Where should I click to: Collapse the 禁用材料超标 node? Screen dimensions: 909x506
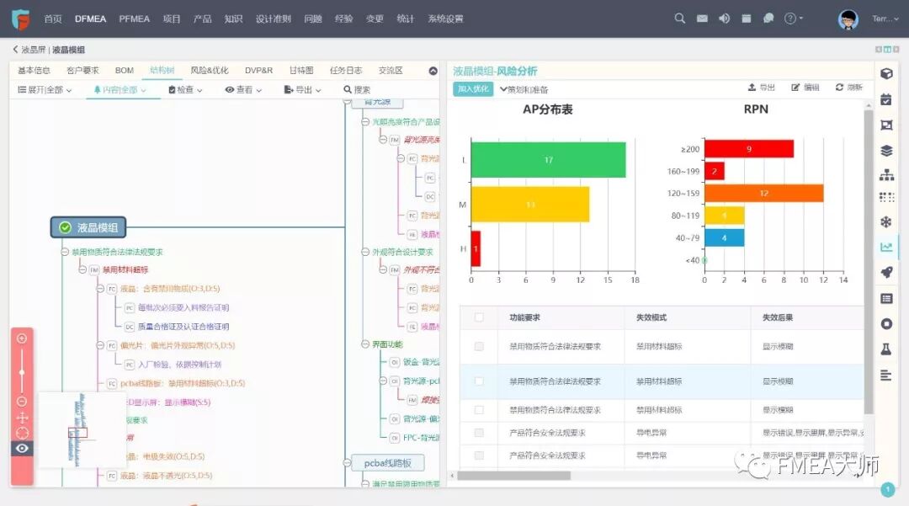(82, 269)
